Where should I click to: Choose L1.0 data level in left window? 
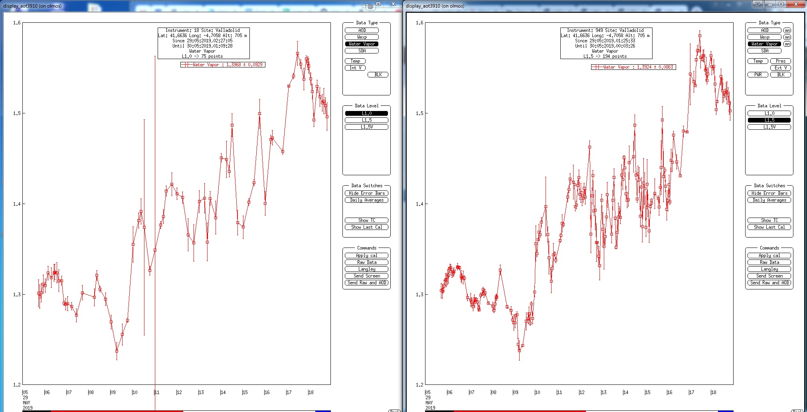click(x=366, y=113)
